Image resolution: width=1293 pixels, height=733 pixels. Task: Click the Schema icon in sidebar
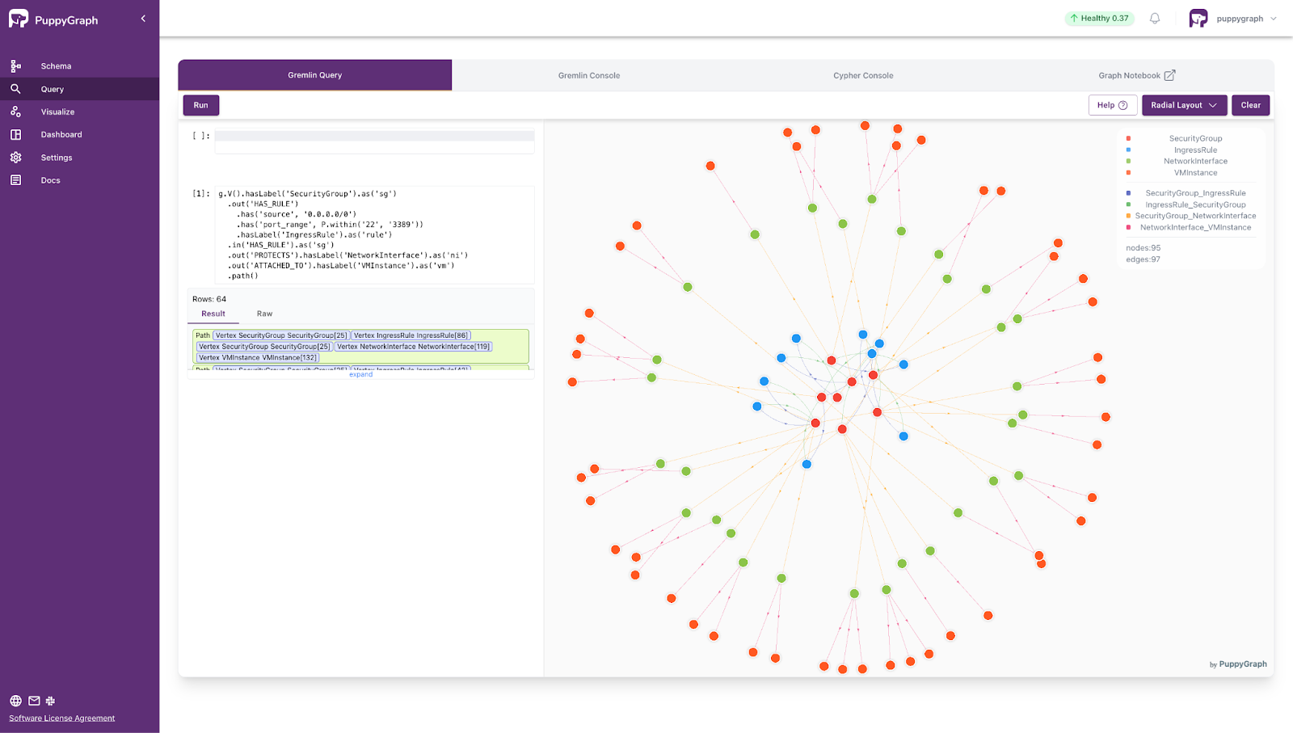point(15,66)
